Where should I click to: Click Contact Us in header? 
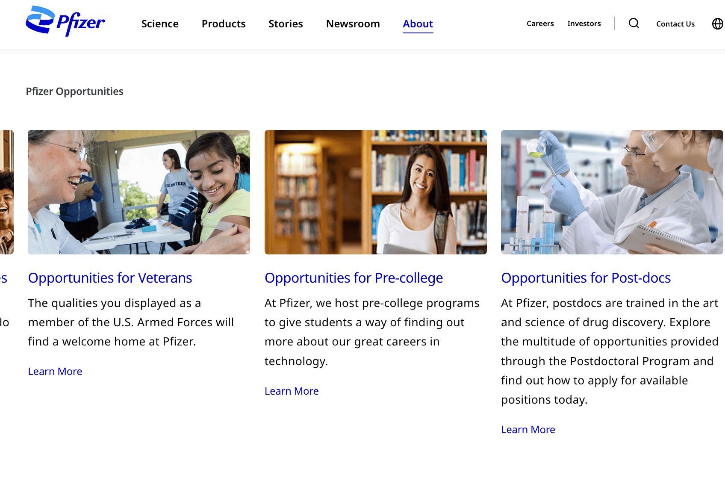click(675, 24)
